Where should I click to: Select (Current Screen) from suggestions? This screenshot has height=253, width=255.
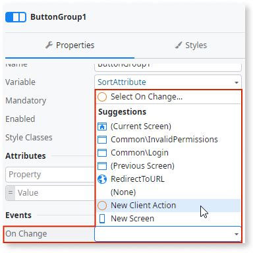click(169, 126)
